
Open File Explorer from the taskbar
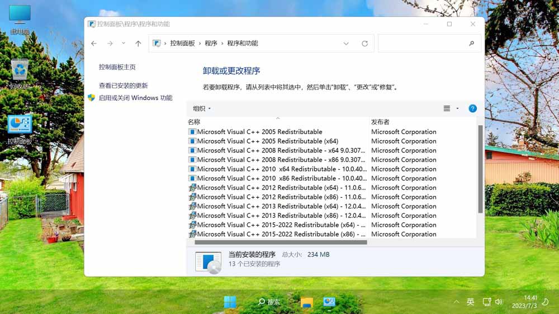point(306,302)
